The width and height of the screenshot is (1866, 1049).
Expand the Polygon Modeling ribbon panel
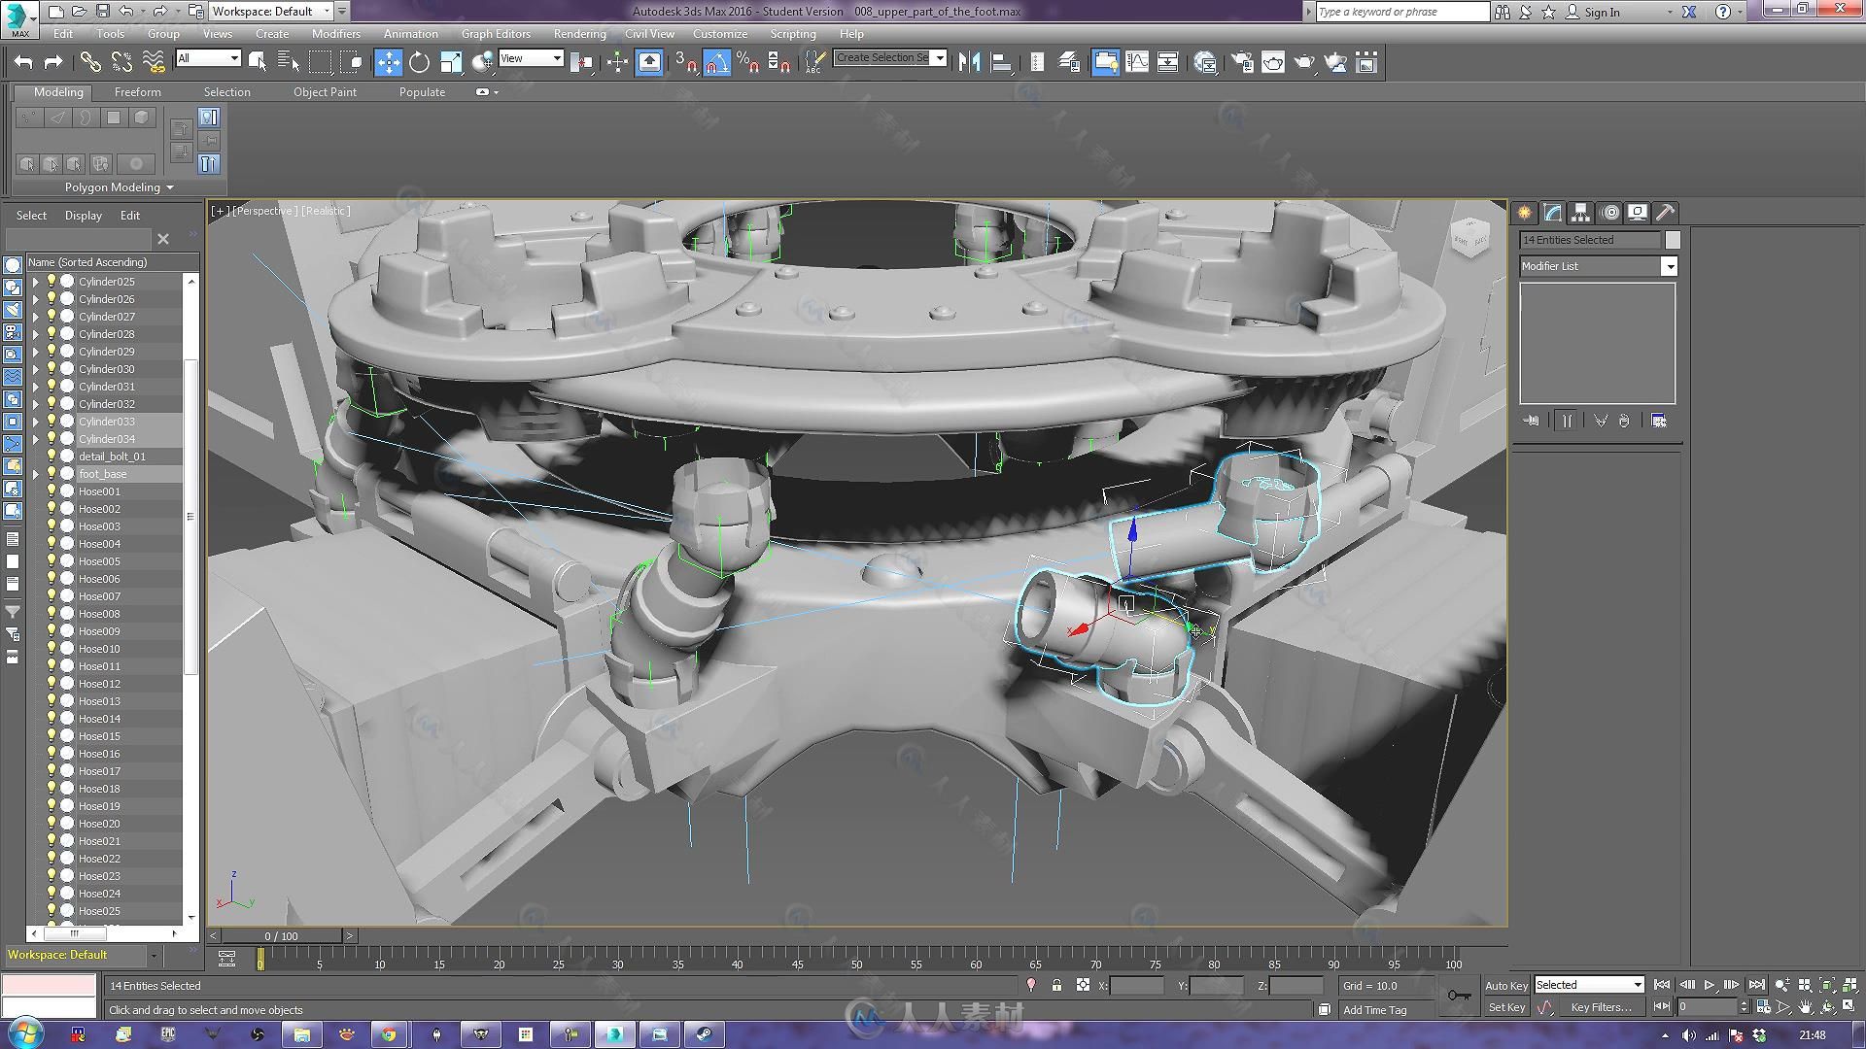[x=119, y=187]
